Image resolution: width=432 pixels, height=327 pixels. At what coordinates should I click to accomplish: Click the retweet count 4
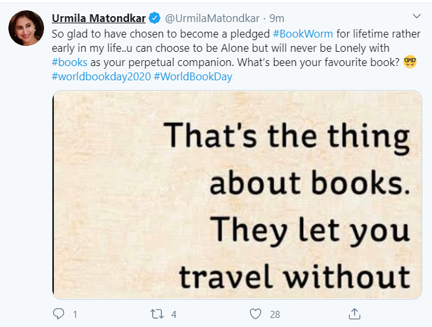[x=174, y=315]
